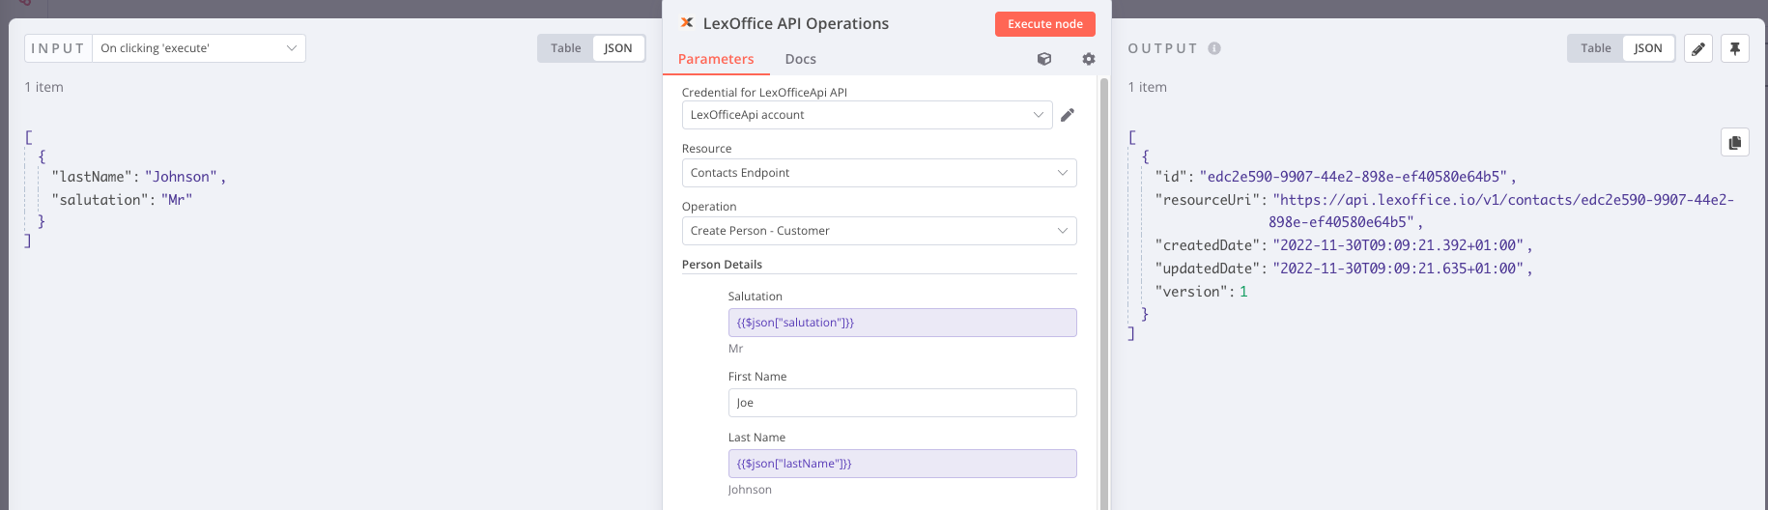Switch output view to JSON
The image size is (1768, 510).
pos(1648,48)
